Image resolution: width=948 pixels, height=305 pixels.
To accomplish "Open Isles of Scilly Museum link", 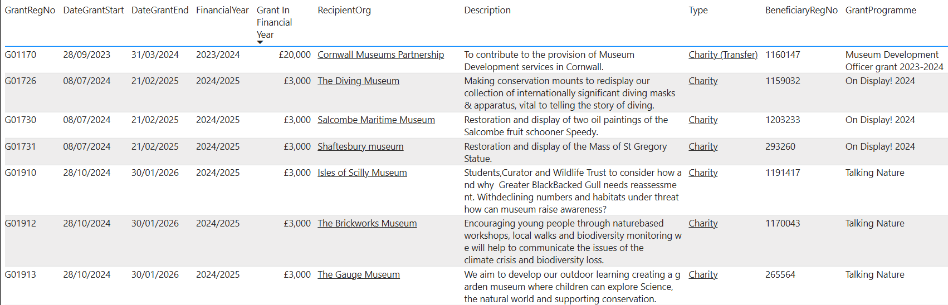I will (x=362, y=173).
